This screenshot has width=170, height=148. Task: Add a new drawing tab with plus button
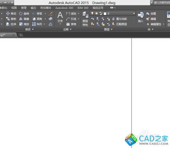coord(21,35)
